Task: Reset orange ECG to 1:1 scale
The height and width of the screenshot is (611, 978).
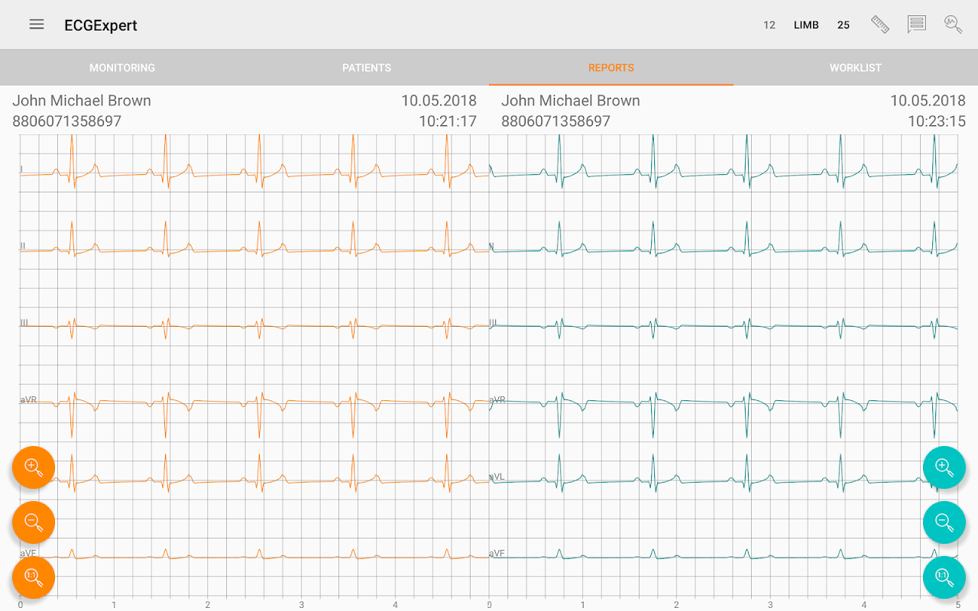Action: pyautogui.click(x=34, y=577)
